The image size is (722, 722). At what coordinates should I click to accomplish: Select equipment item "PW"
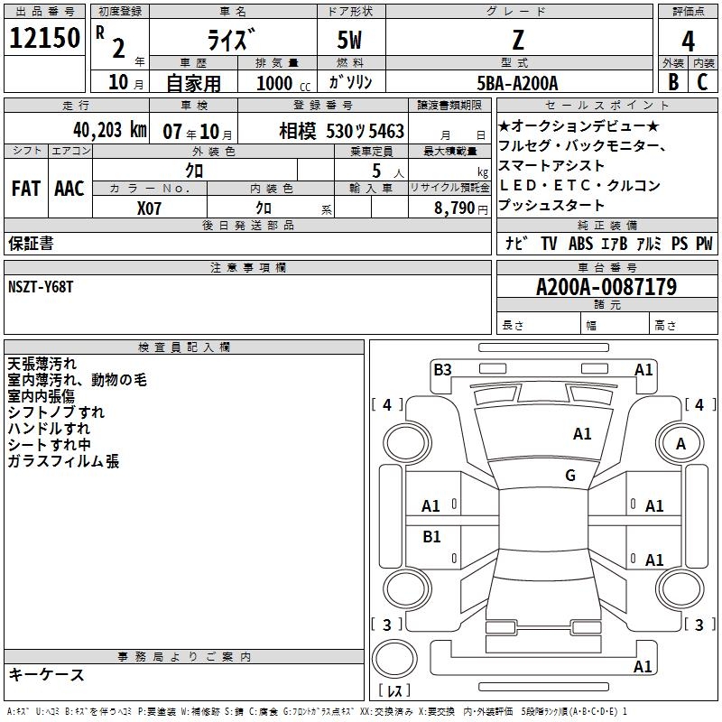(x=704, y=243)
